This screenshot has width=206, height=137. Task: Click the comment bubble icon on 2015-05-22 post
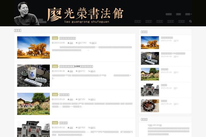tap(89, 127)
